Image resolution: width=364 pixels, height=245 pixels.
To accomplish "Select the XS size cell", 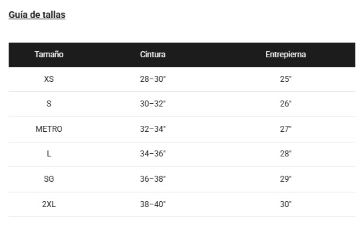I will 49,79.
